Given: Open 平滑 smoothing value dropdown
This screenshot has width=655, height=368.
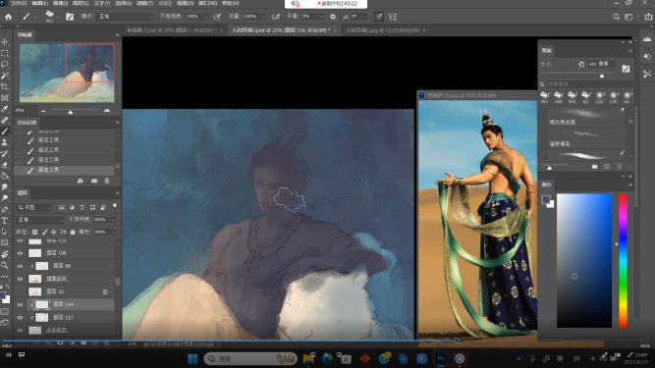Looking at the screenshot, I should click(322, 17).
